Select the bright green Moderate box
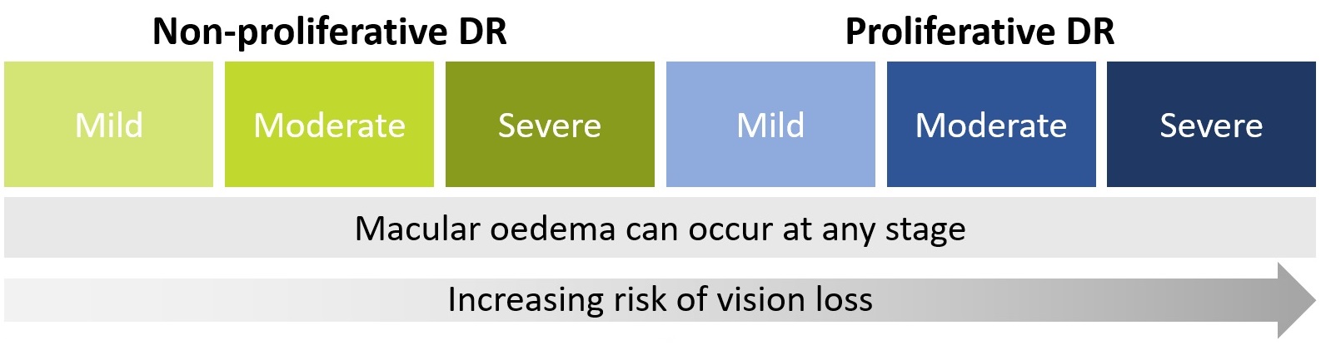Viewport: 1321px width, 350px height. 329,124
